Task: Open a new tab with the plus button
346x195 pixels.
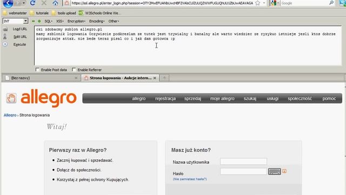Action: tap(164, 77)
